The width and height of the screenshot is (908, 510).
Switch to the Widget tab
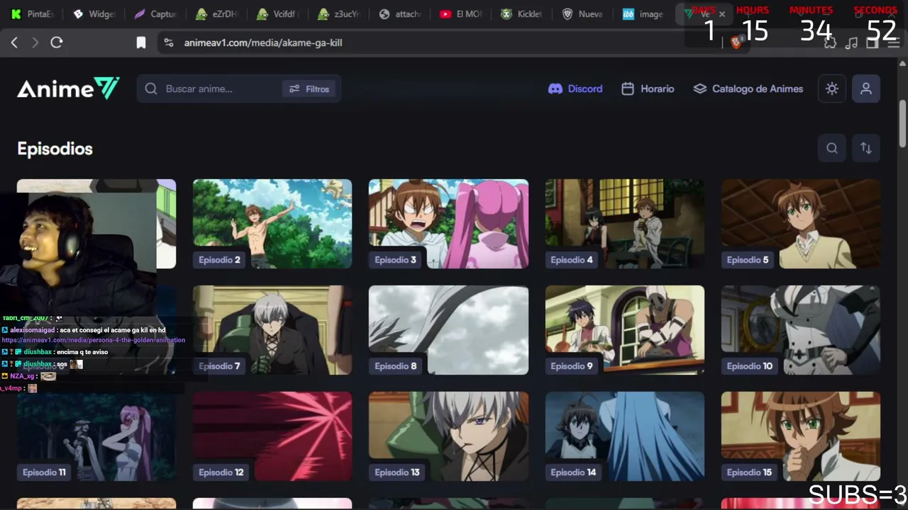95,13
